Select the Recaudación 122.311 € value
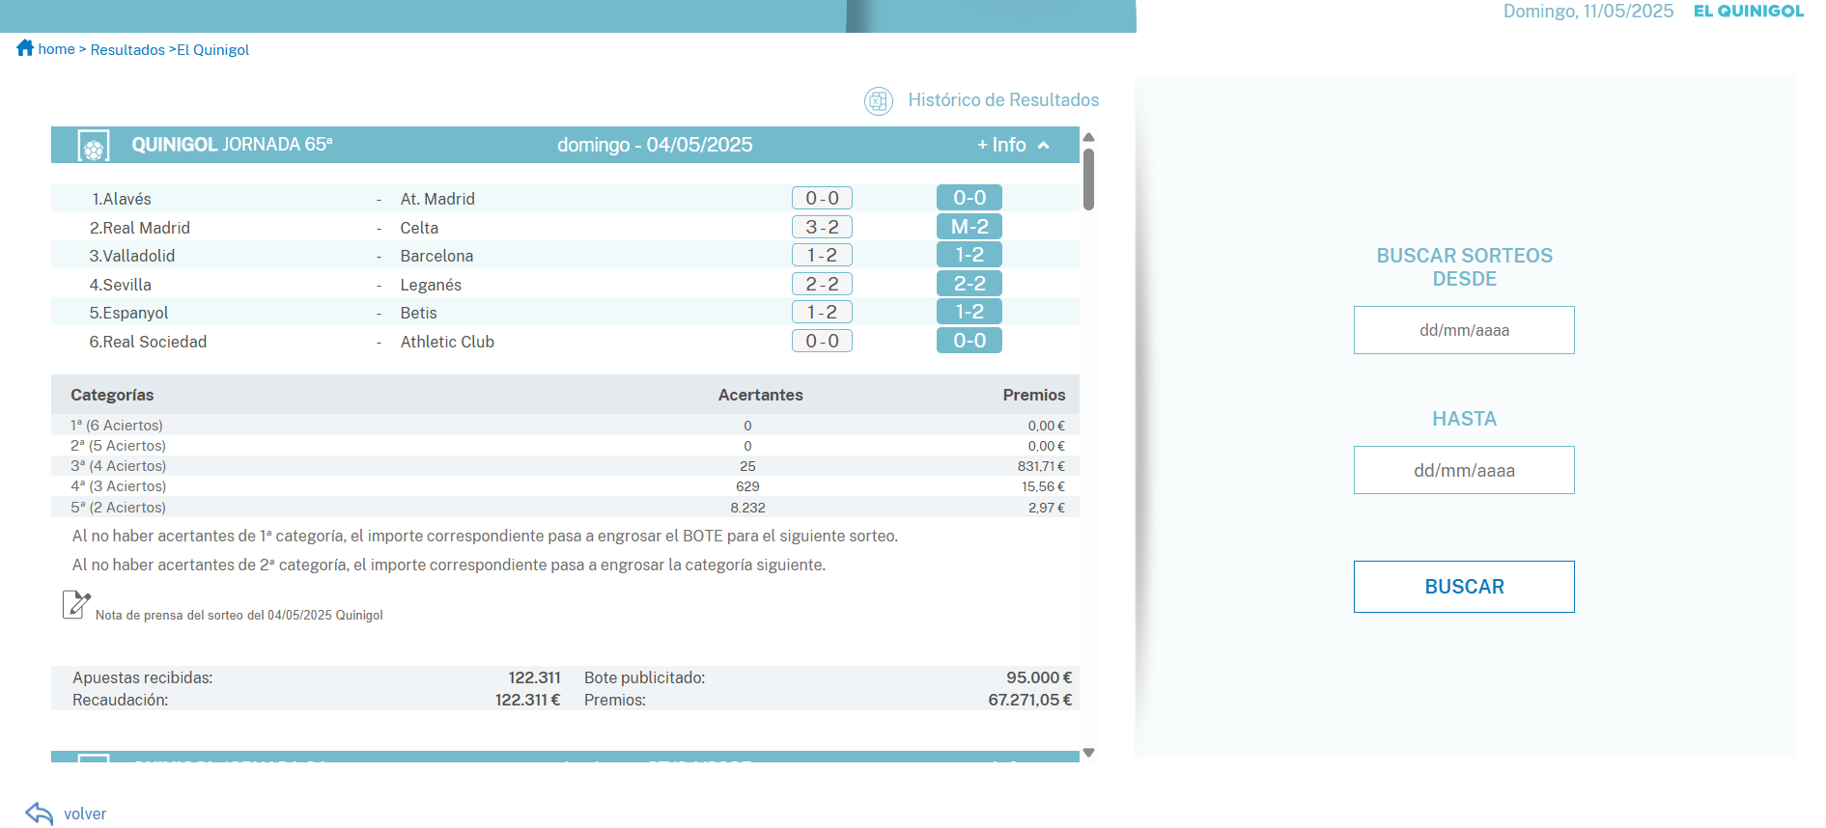 click(x=527, y=700)
